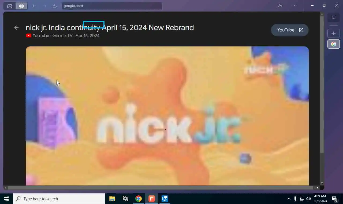Click the bookmark icon in sidebar
This screenshot has height=204, width=343.
point(334,17)
